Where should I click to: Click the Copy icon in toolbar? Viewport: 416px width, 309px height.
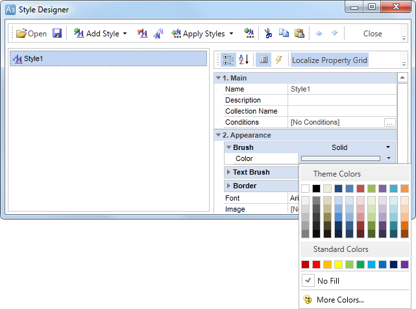[284, 33]
